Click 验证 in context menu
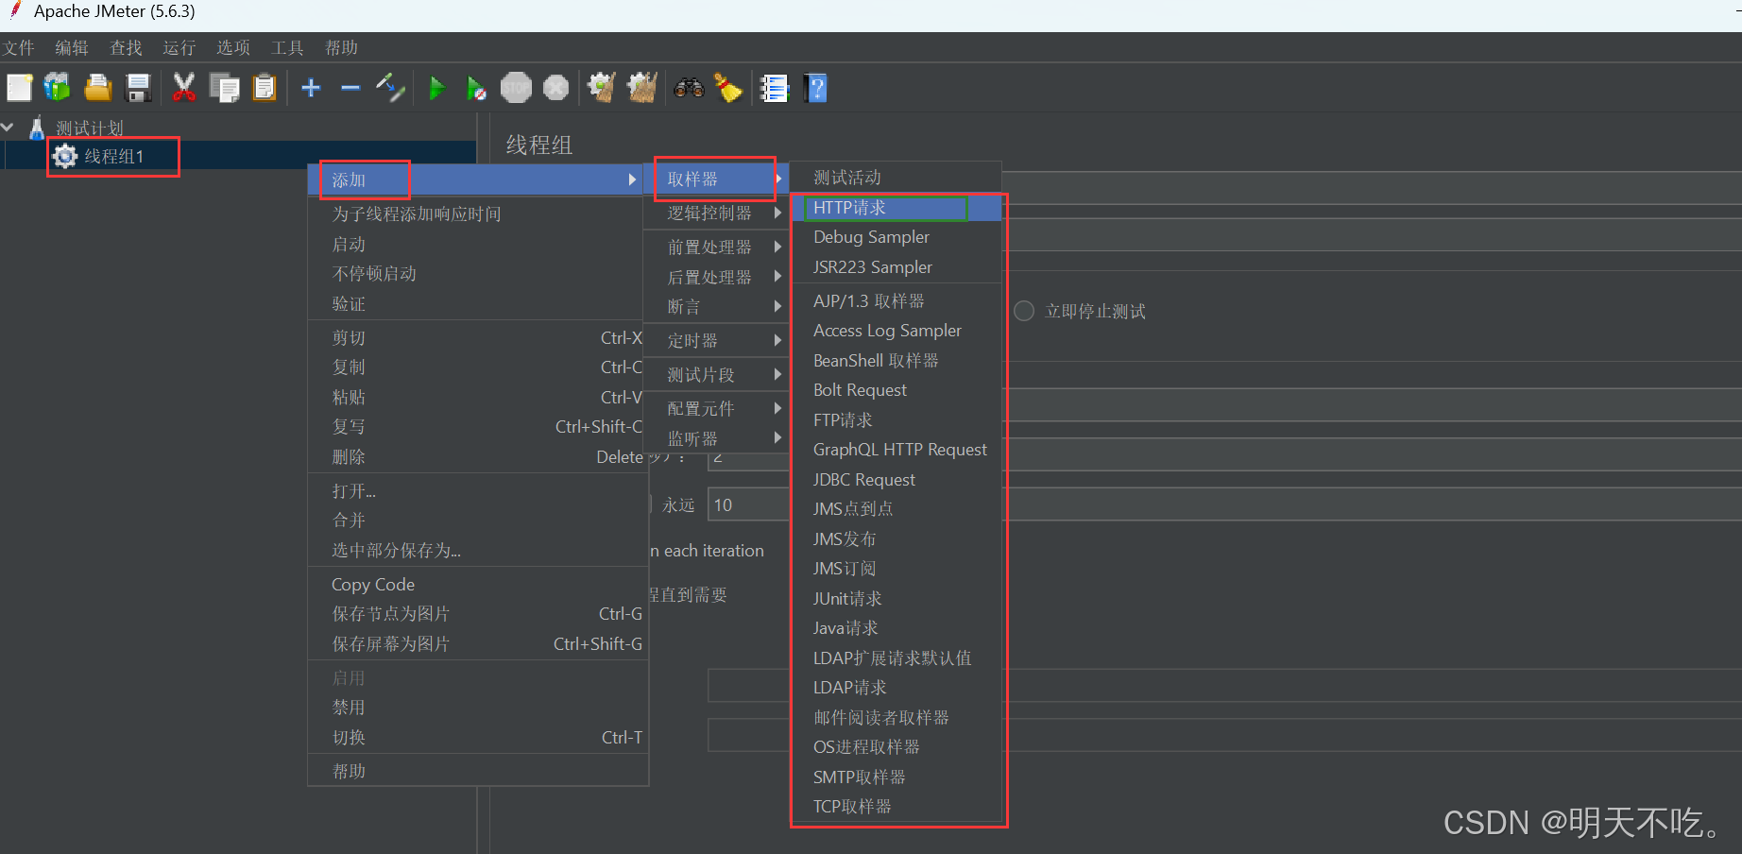Screen dimensions: 1742x854 click(478, 303)
